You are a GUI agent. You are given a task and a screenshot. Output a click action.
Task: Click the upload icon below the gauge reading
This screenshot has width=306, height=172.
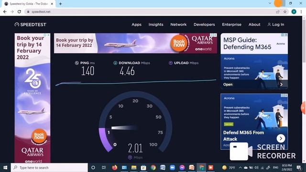[130, 157]
